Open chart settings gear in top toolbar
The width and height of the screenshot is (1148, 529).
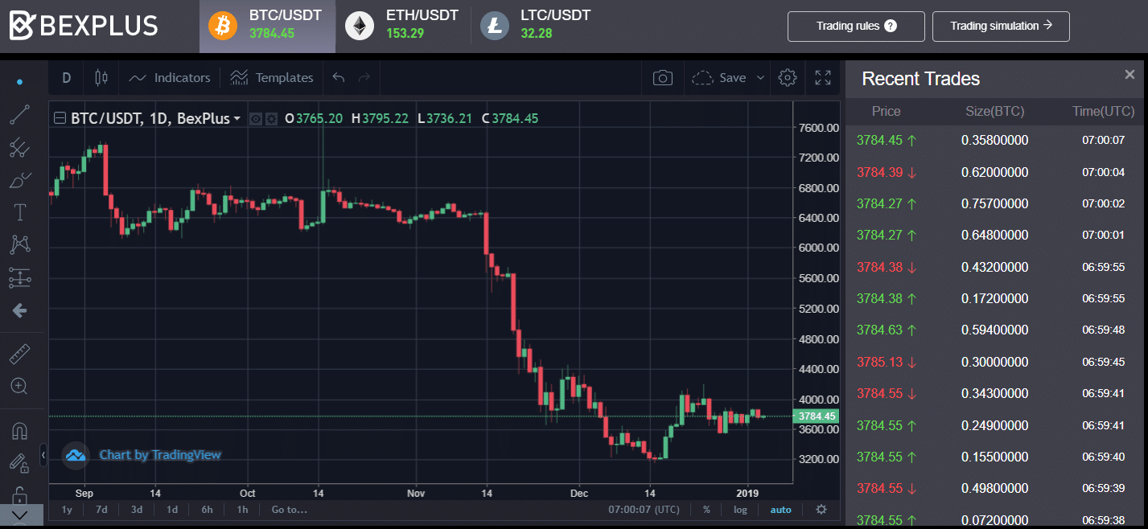[788, 78]
